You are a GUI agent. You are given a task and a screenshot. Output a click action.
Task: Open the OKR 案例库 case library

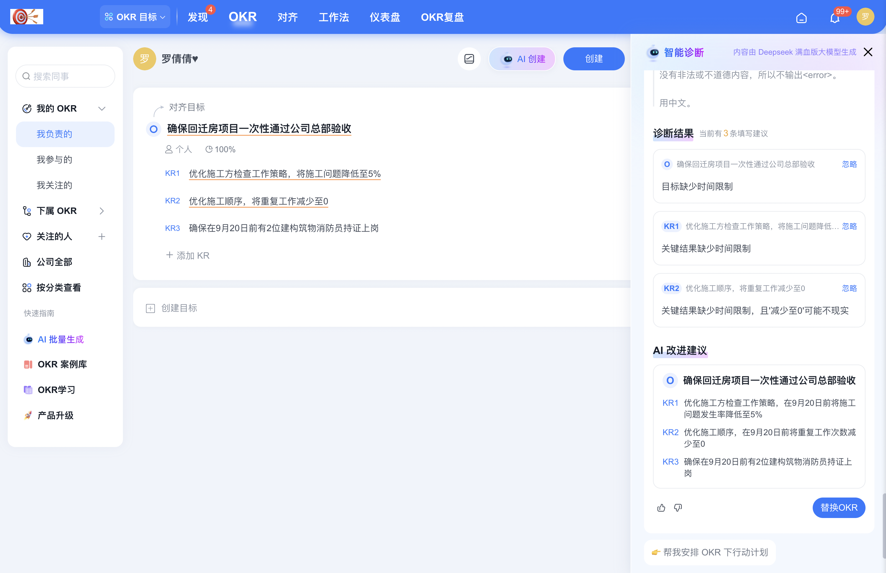point(62,364)
